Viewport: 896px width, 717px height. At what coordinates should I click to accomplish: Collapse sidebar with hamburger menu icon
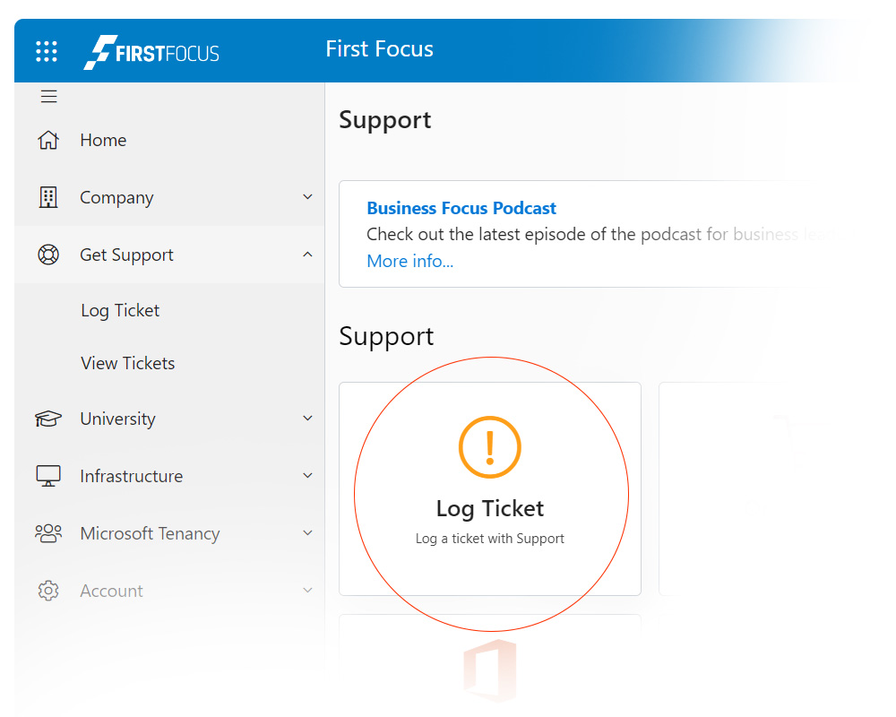point(48,97)
